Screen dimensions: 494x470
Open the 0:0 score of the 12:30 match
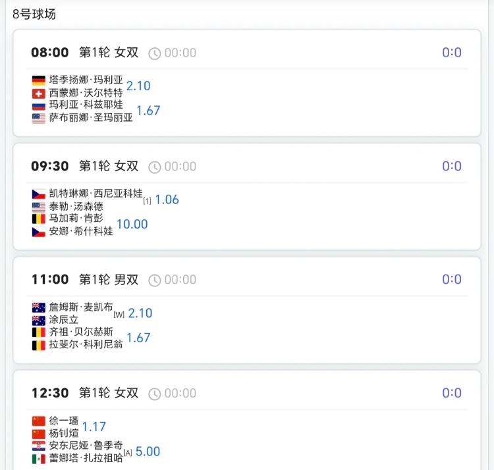452,393
